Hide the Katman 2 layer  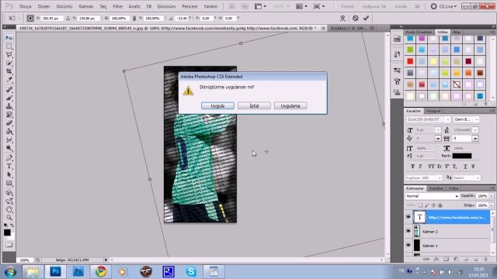click(408, 231)
